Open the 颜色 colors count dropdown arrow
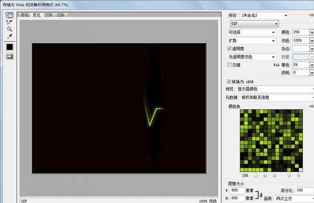Image resolution: width=314 pixels, height=203 pixels. pyautogui.click(x=311, y=32)
